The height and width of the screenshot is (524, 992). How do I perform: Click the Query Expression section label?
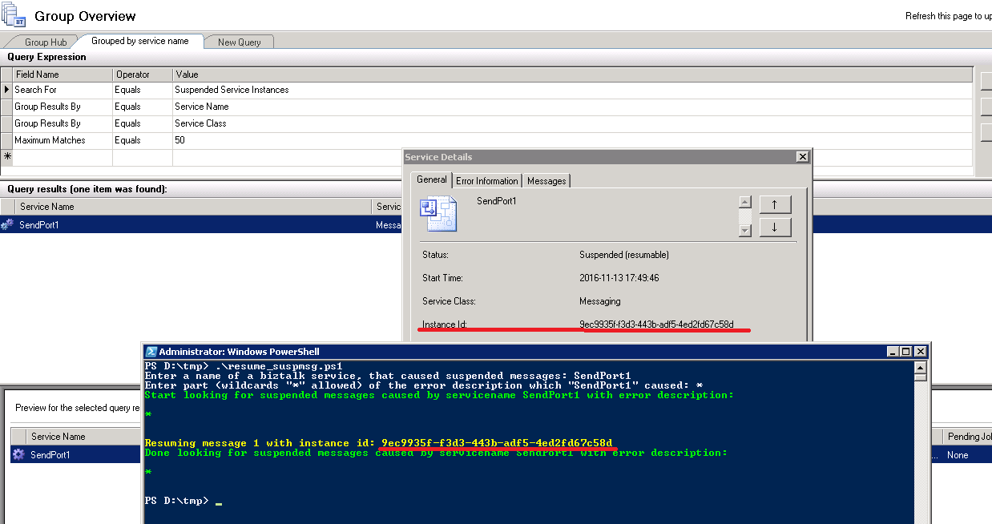(46, 57)
